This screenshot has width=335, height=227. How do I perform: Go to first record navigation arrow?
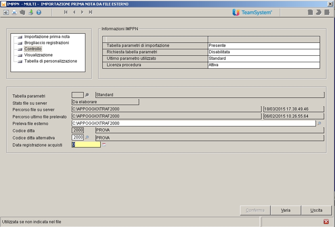click(66, 12)
